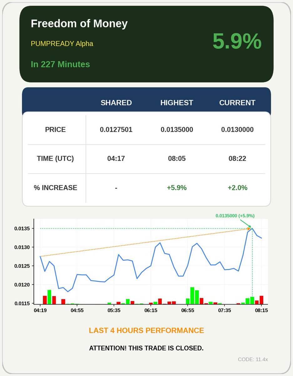
Task: Click y-axis label 0.0115
Action: (x=22, y=303)
